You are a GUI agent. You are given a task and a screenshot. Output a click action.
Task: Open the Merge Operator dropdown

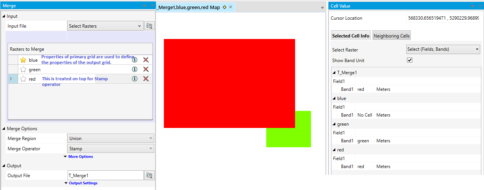110,149
